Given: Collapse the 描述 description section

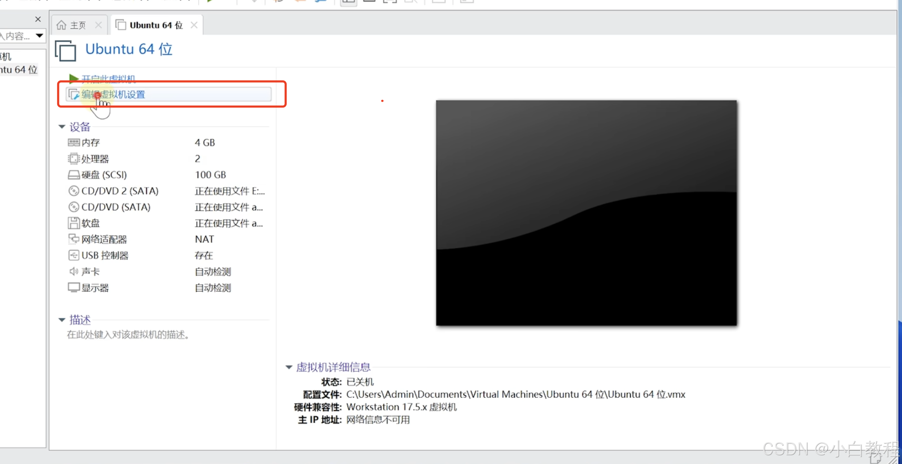Looking at the screenshot, I should tap(62, 320).
